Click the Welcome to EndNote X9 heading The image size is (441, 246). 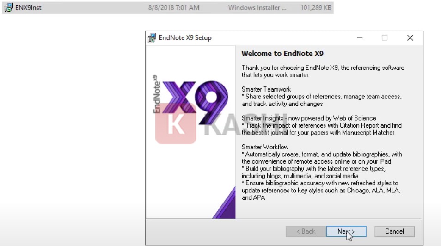(282, 54)
